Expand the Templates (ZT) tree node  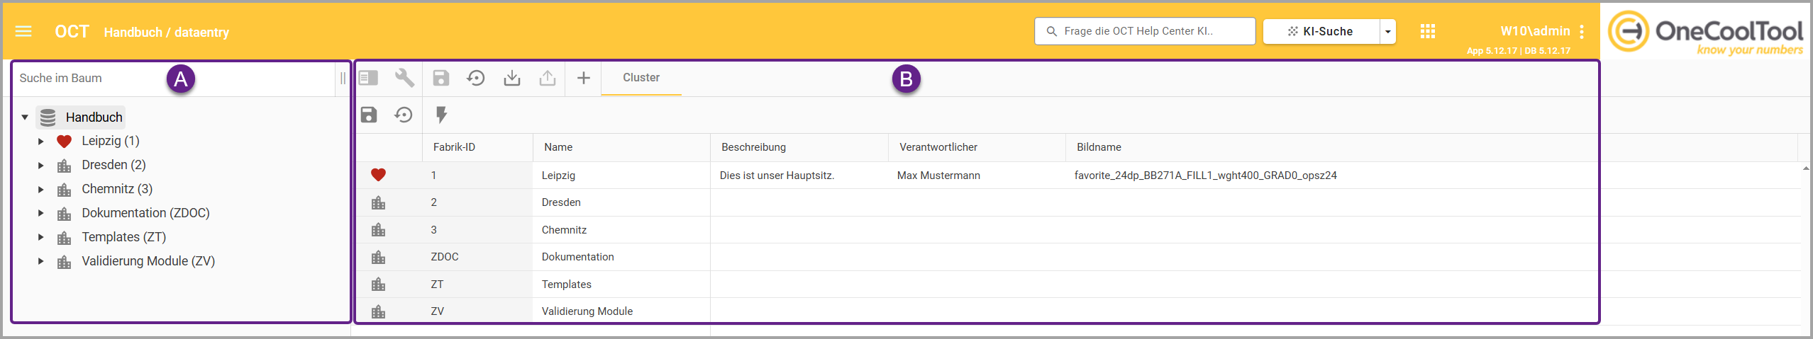(41, 238)
